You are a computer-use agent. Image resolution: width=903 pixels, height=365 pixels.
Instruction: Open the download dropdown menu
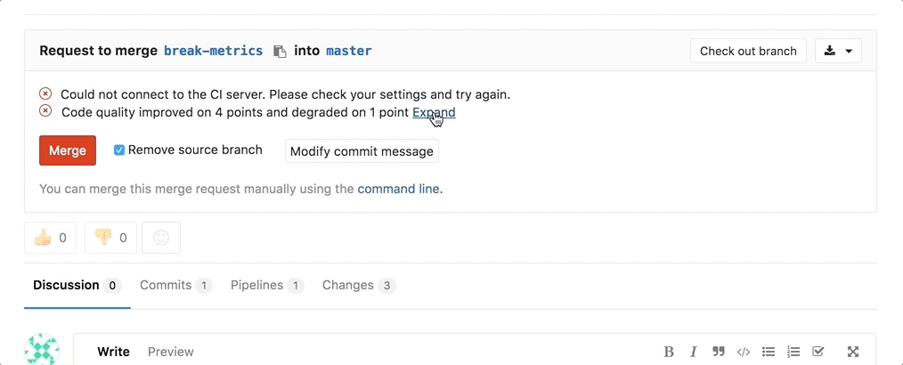pyautogui.click(x=838, y=51)
